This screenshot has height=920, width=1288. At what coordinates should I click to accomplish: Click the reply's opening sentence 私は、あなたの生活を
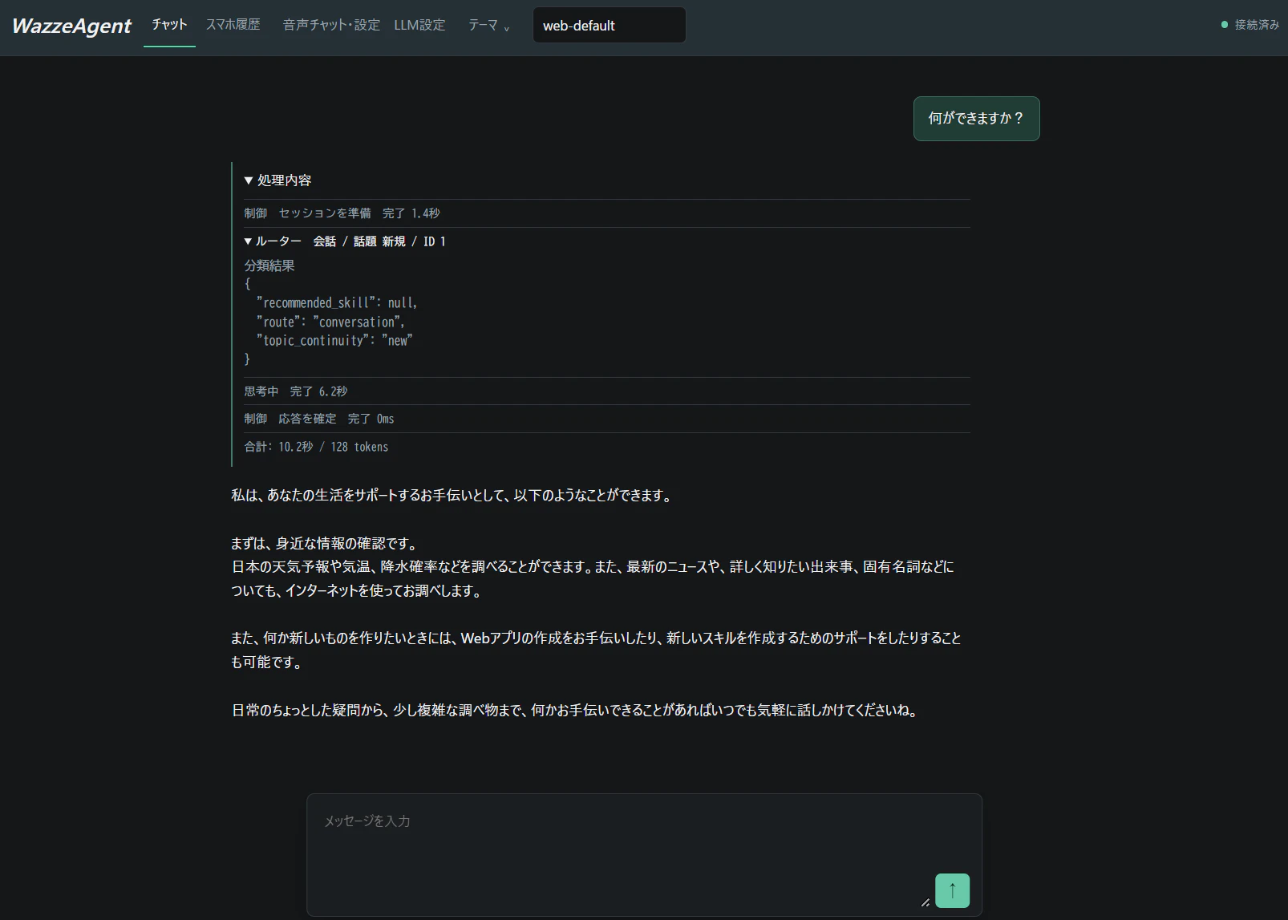click(452, 496)
